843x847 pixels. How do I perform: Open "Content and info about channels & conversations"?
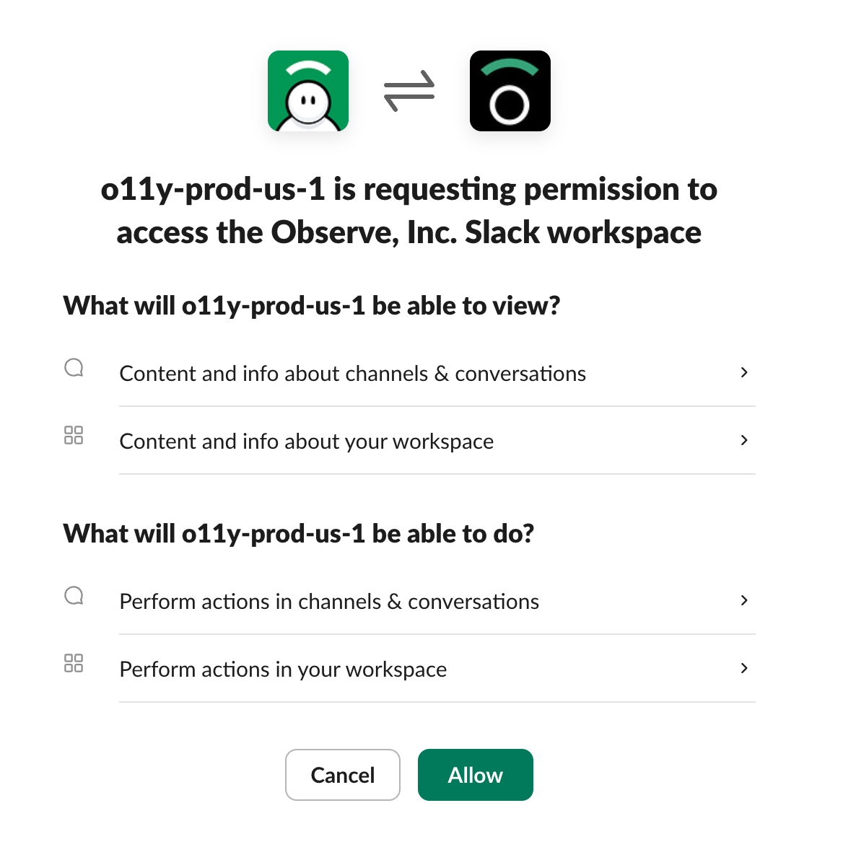pos(352,374)
